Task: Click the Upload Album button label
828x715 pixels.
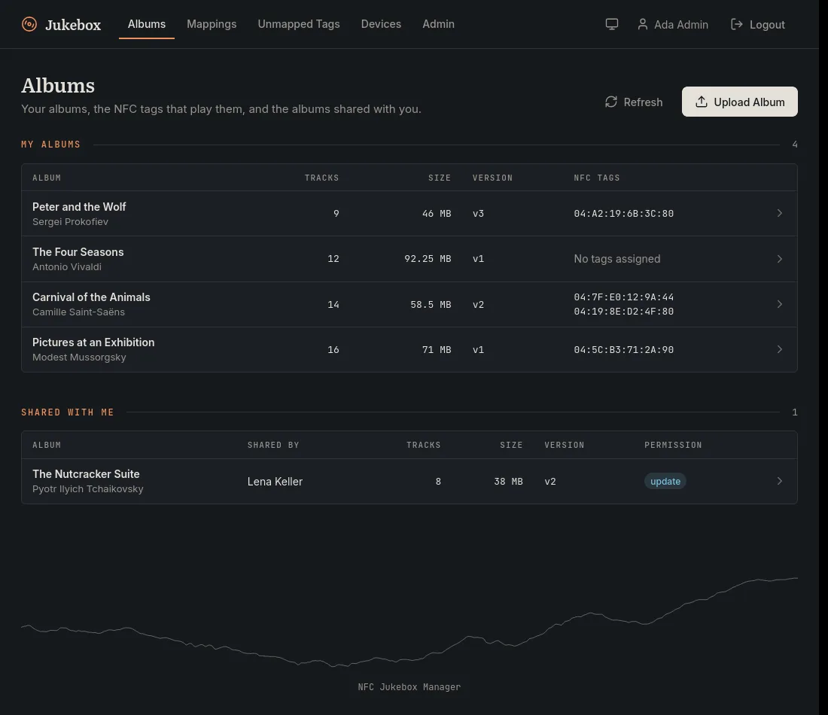Action: click(x=749, y=102)
